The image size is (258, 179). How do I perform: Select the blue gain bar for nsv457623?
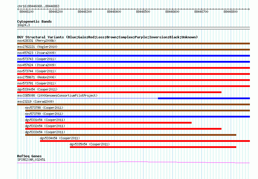[x=133, y=56]
